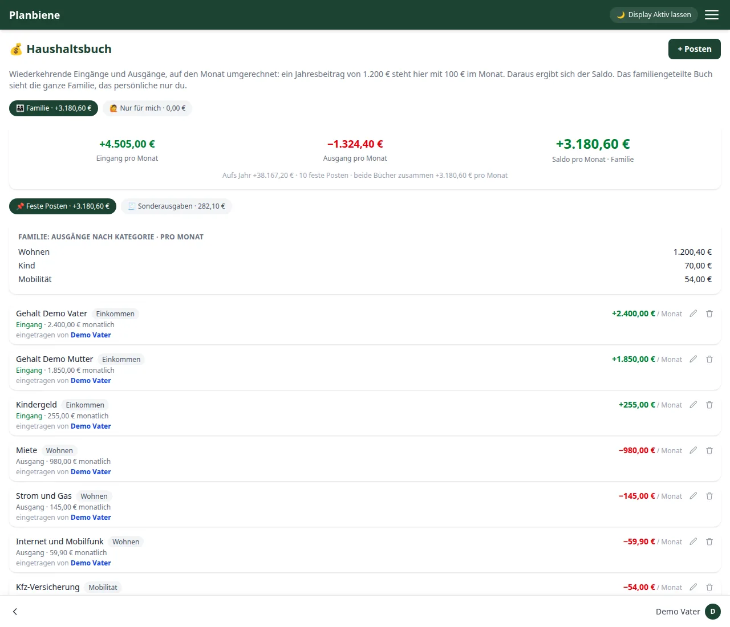730x627 pixels.
Task: Edit the Kfz-Versicherung entry
Action: [x=693, y=587]
